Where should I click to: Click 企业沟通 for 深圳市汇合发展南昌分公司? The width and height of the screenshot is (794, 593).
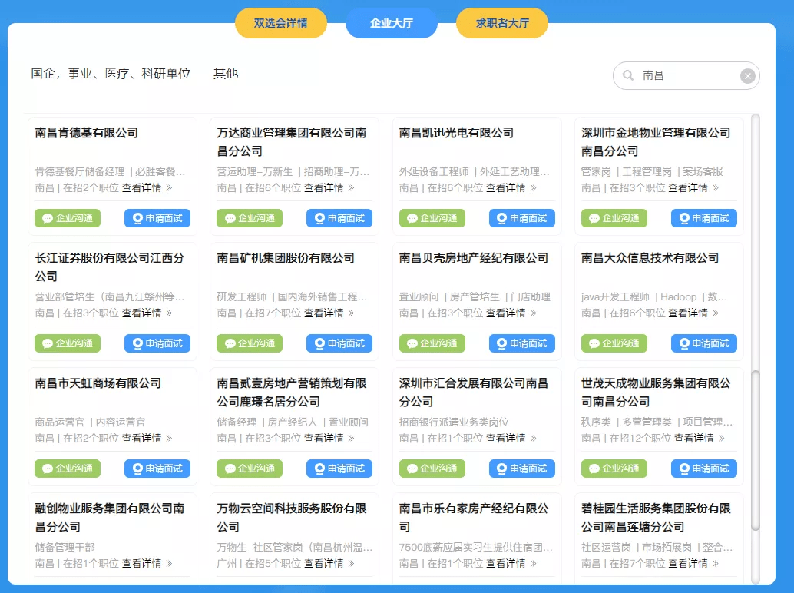[x=432, y=469]
